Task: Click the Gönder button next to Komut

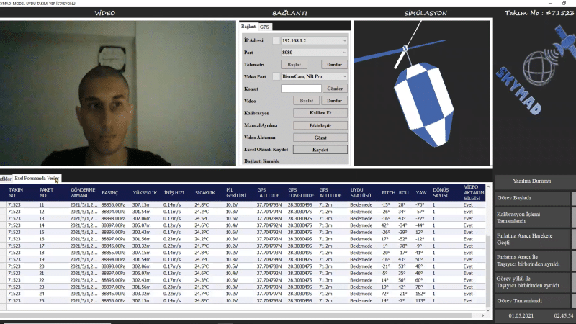Action: click(335, 89)
